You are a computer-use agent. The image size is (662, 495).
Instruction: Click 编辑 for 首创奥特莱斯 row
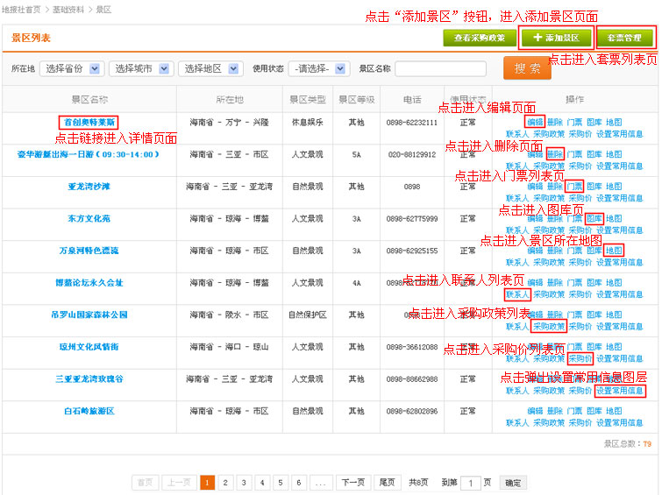535,122
